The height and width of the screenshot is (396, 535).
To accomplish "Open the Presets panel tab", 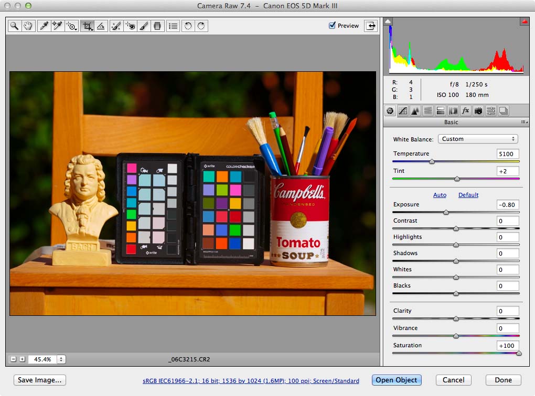I will 491,111.
